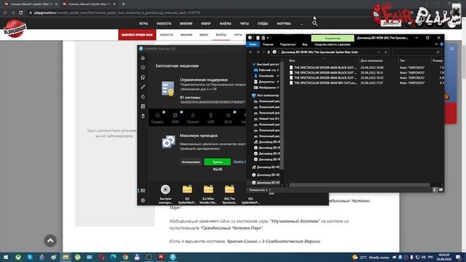Click the Управление contextual tab in Explorer
466x262 pixels.
(333, 38)
